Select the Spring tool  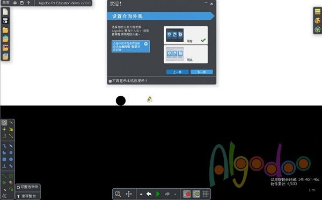(4, 176)
